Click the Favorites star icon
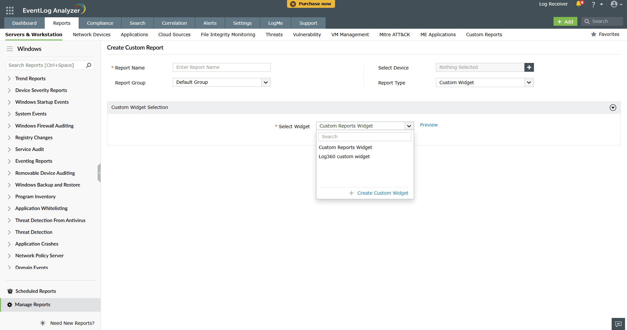 tap(594, 34)
